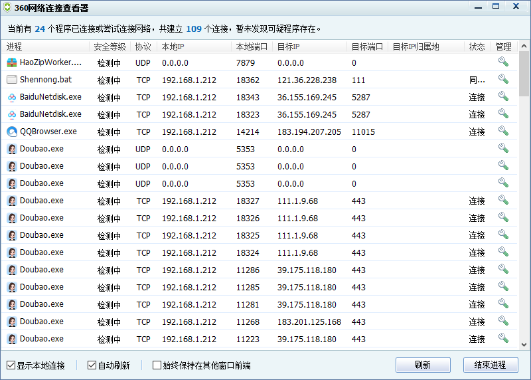Maximize the 360网络连接查看器 window
The height and width of the screenshot is (380, 531).
pyautogui.click(x=496, y=7)
